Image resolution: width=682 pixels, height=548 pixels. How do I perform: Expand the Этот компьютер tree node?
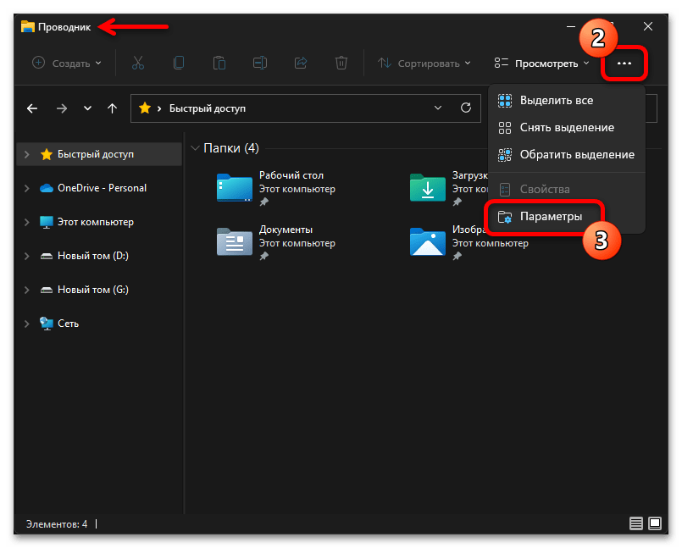click(27, 222)
